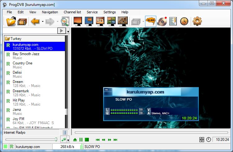Open the Navigation menu

click(x=50, y=12)
